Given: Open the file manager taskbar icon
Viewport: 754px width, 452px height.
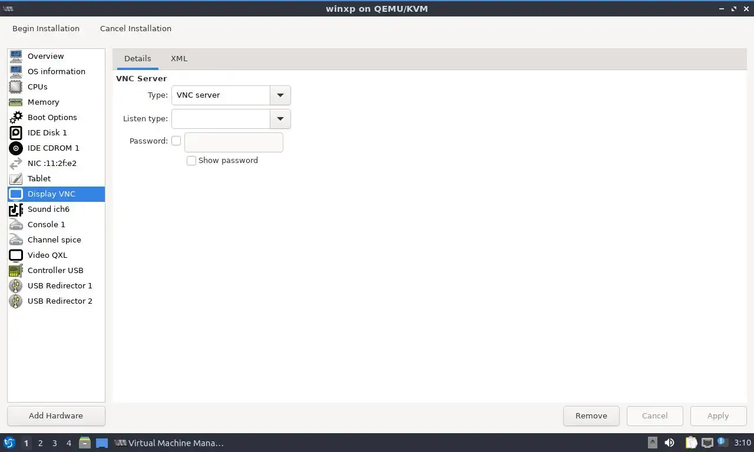Looking at the screenshot, I should (x=85, y=443).
